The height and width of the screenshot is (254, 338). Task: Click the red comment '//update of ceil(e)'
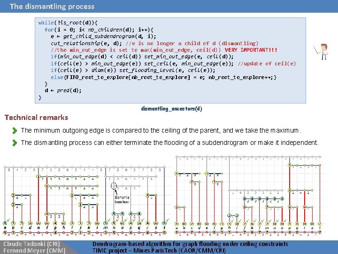pyautogui.click(x=267, y=63)
